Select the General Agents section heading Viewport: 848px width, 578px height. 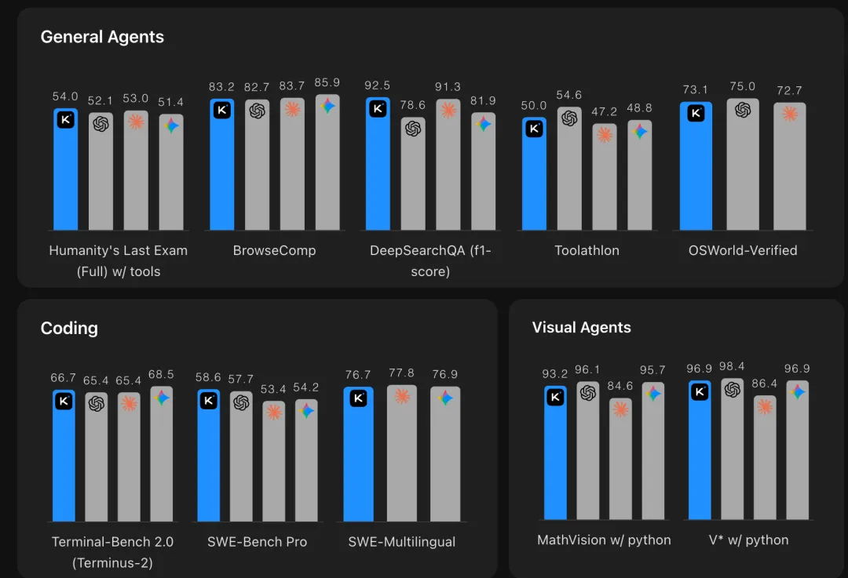[x=102, y=37]
